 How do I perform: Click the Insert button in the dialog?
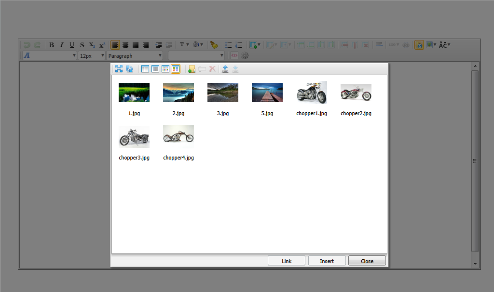(x=327, y=261)
